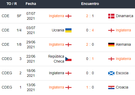The image size is (135, 95).
Task: Click the Czech Republic flag icon
Action: click(x=68, y=59)
